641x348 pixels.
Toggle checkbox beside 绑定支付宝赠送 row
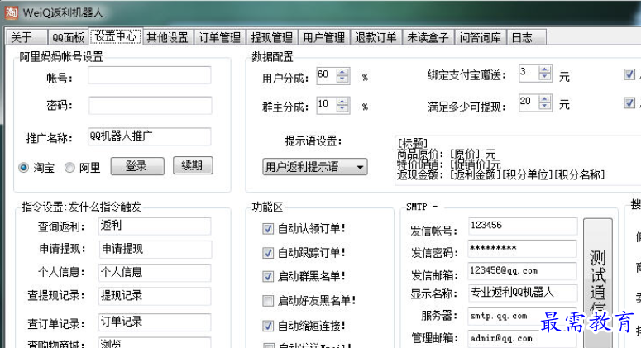click(629, 74)
